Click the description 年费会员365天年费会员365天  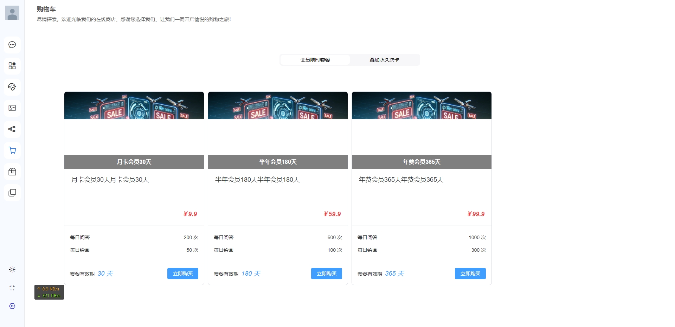click(401, 180)
